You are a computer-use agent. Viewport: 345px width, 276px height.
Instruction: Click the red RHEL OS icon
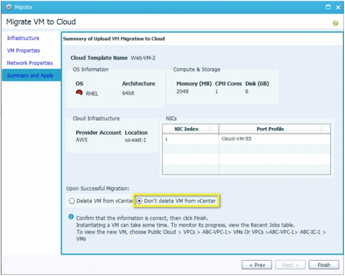point(79,93)
